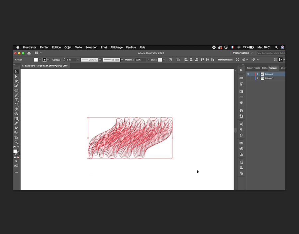This screenshot has height=234, width=299.
Task: Click Horizontal Align Left icon
Action: [186, 60]
